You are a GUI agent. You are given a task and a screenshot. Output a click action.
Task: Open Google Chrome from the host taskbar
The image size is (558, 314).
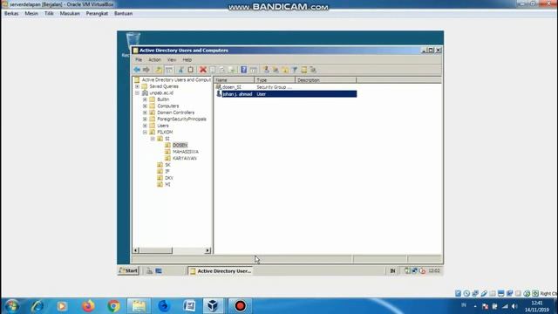pyautogui.click(x=113, y=306)
